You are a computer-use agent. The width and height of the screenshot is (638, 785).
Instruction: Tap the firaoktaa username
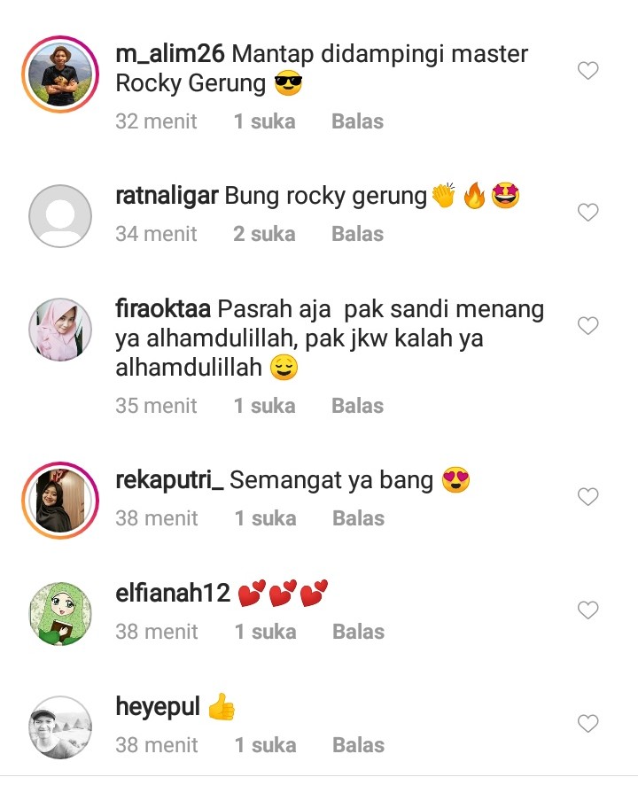click(x=163, y=308)
